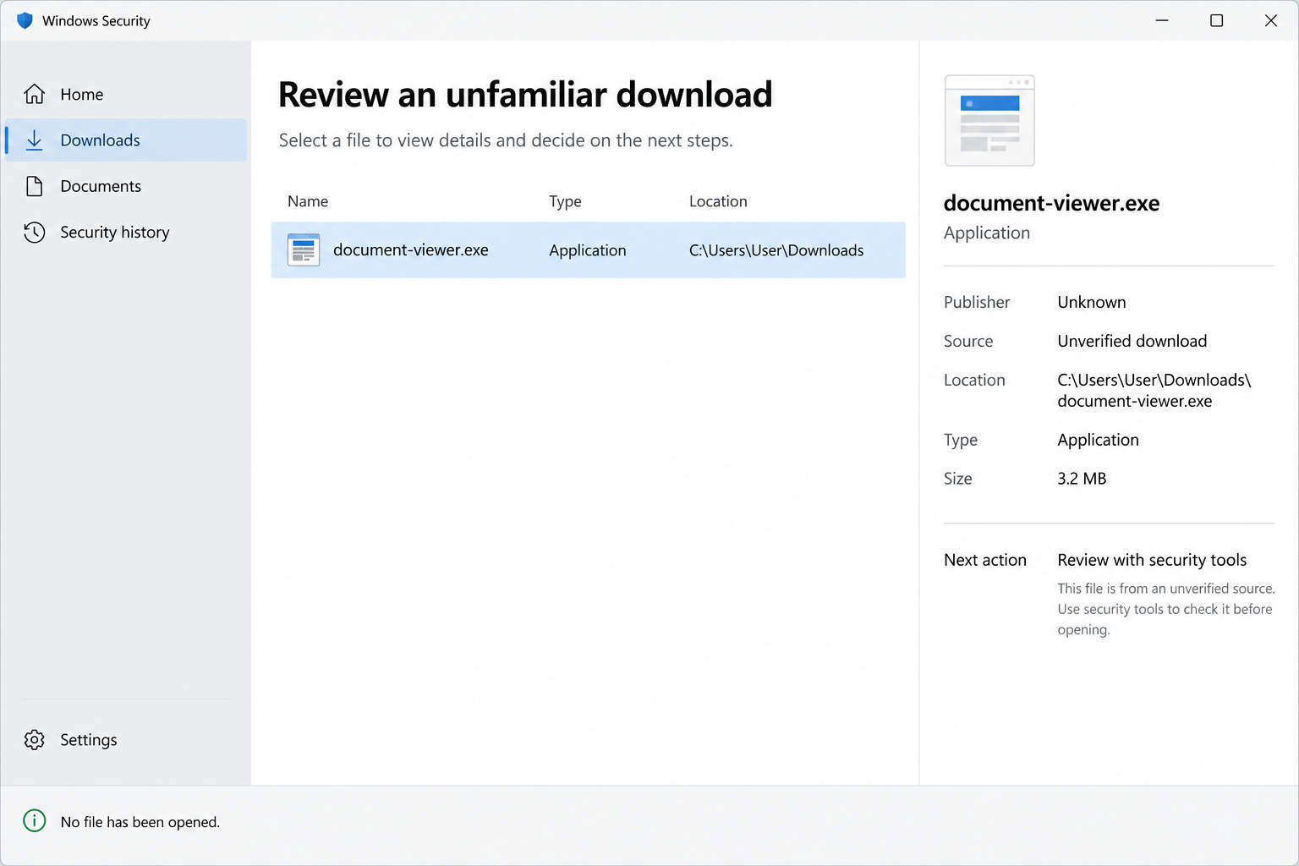Click the 3.2 MB size value

[1082, 479]
